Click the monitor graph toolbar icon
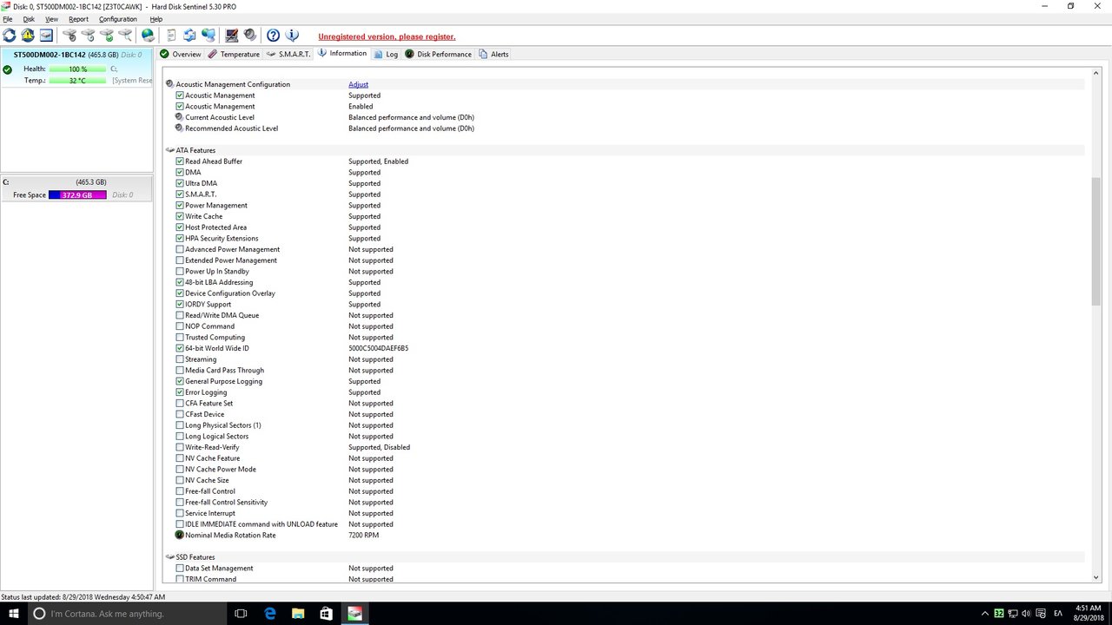1112x625 pixels. tap(232, 36)
